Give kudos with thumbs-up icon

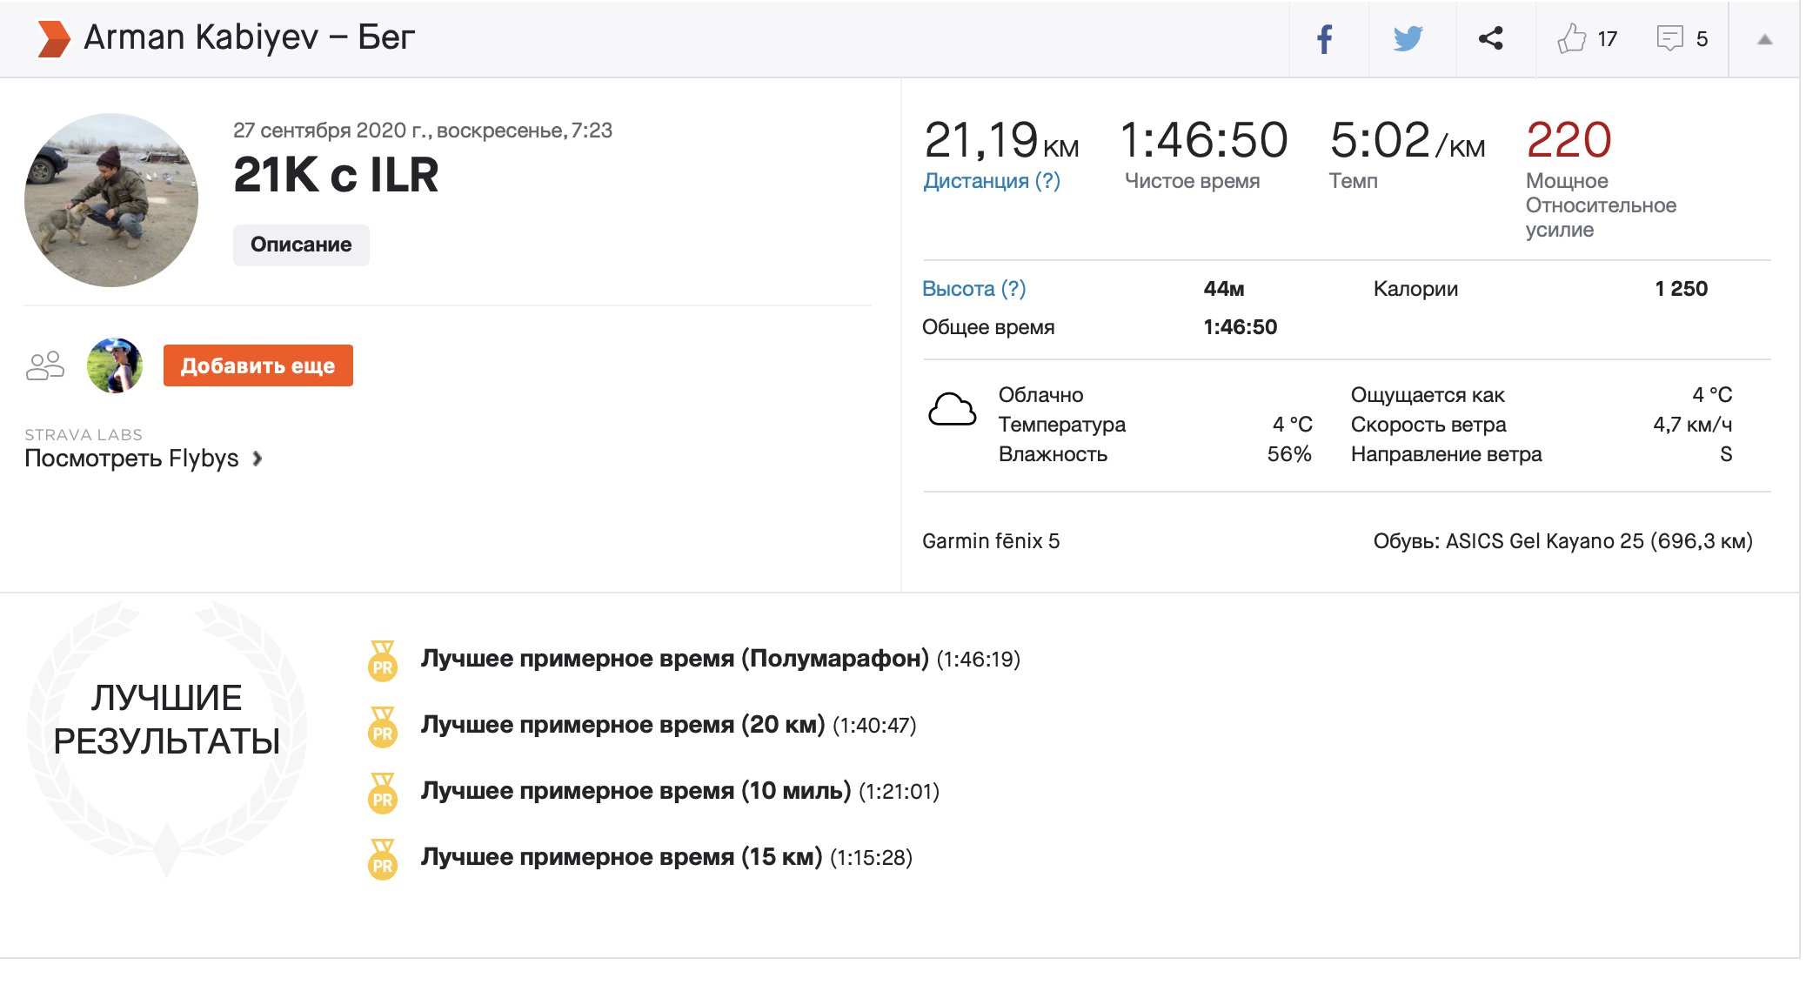click(x=1572, y=39)
